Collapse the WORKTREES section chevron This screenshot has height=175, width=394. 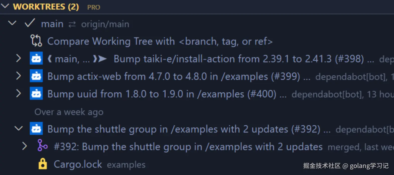pyautogui.click(x=5, y=6)
